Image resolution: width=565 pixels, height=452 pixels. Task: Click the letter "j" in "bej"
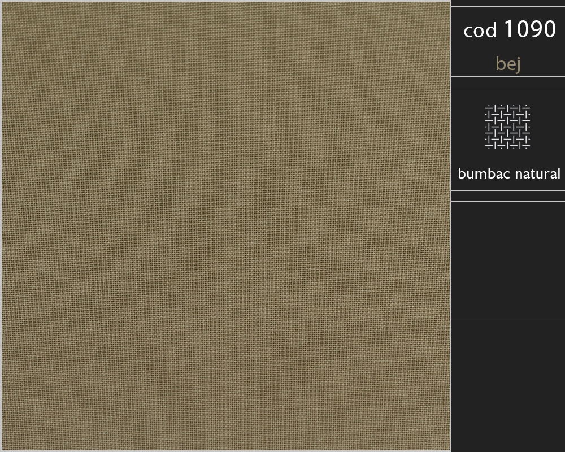tap(519, 65)
